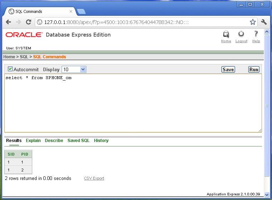272x200 pixels.
Task: Minimize the browser window
Action: (x=241, y=5)
